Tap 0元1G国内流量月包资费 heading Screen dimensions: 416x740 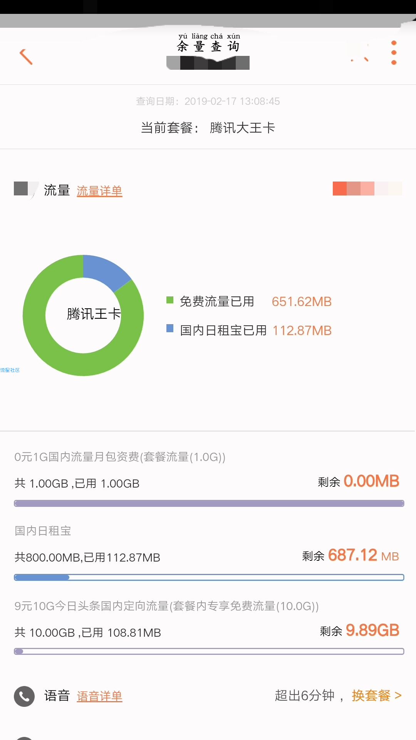(120, 457)
